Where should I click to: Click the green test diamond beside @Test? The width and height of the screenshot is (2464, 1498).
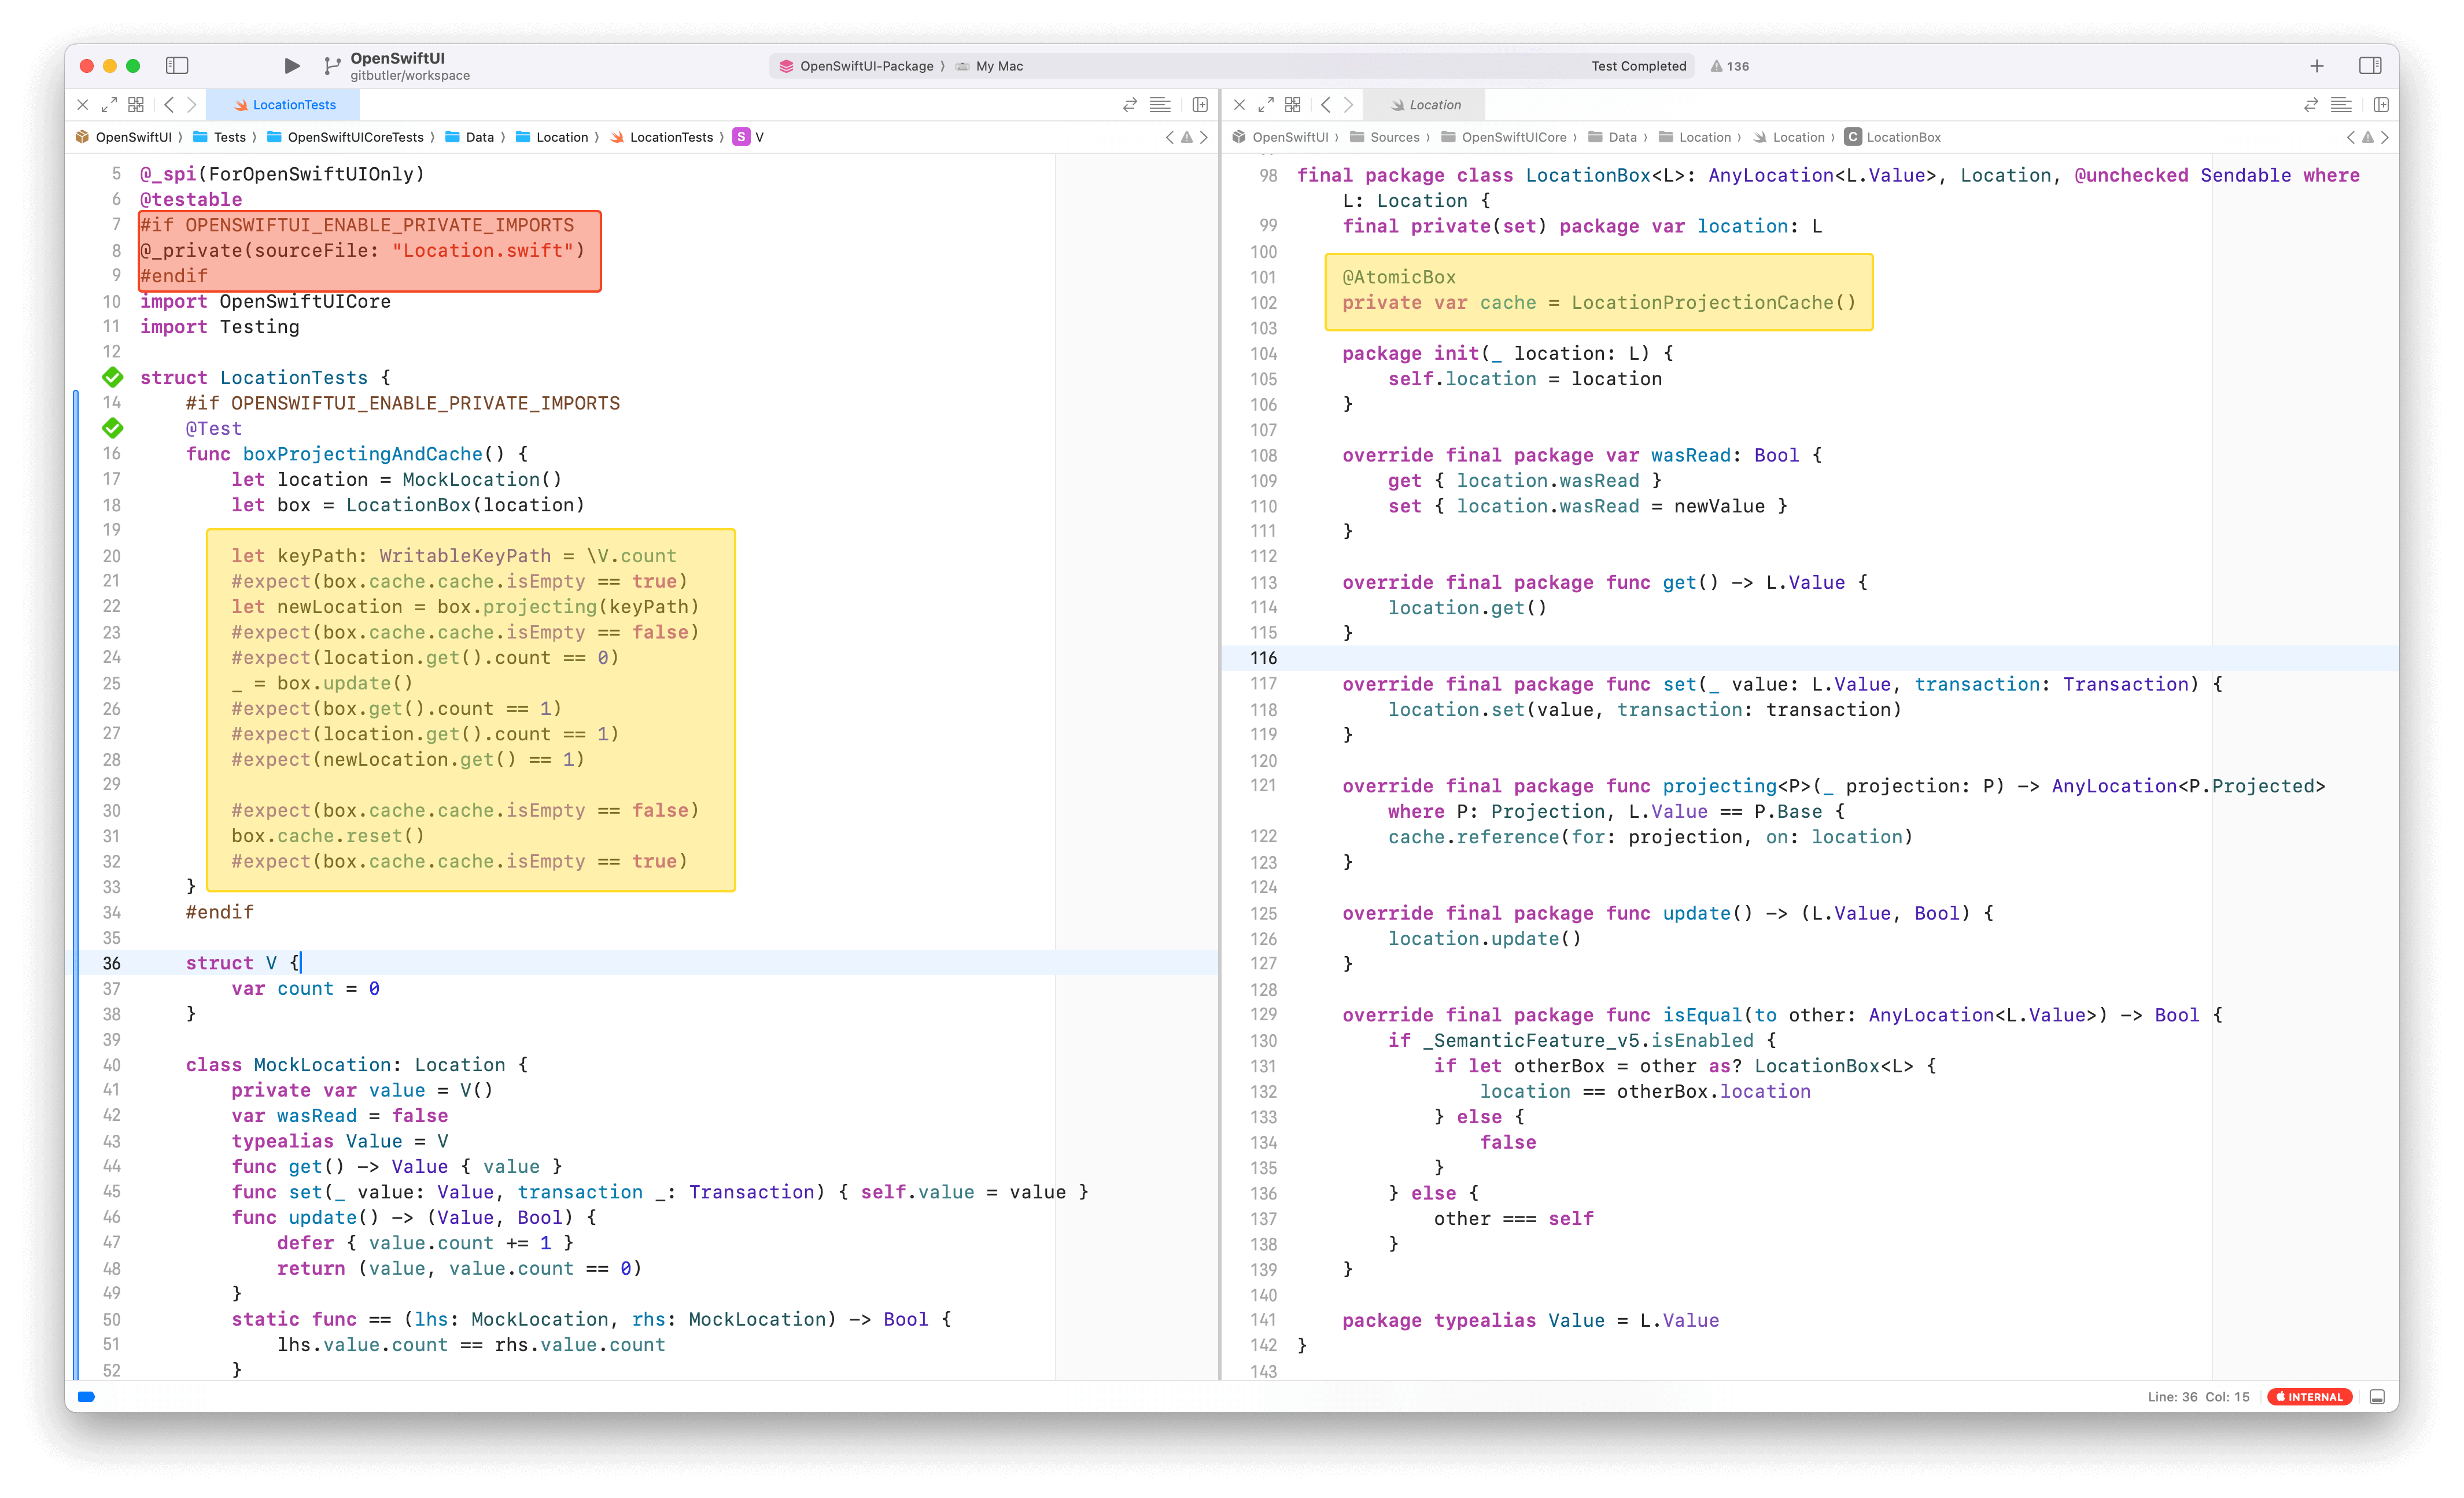[x=112, y=428]
